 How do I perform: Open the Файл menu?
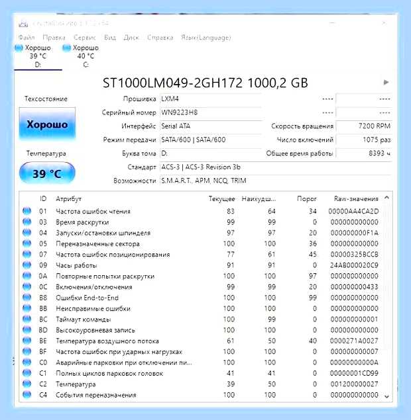(27, 37)
